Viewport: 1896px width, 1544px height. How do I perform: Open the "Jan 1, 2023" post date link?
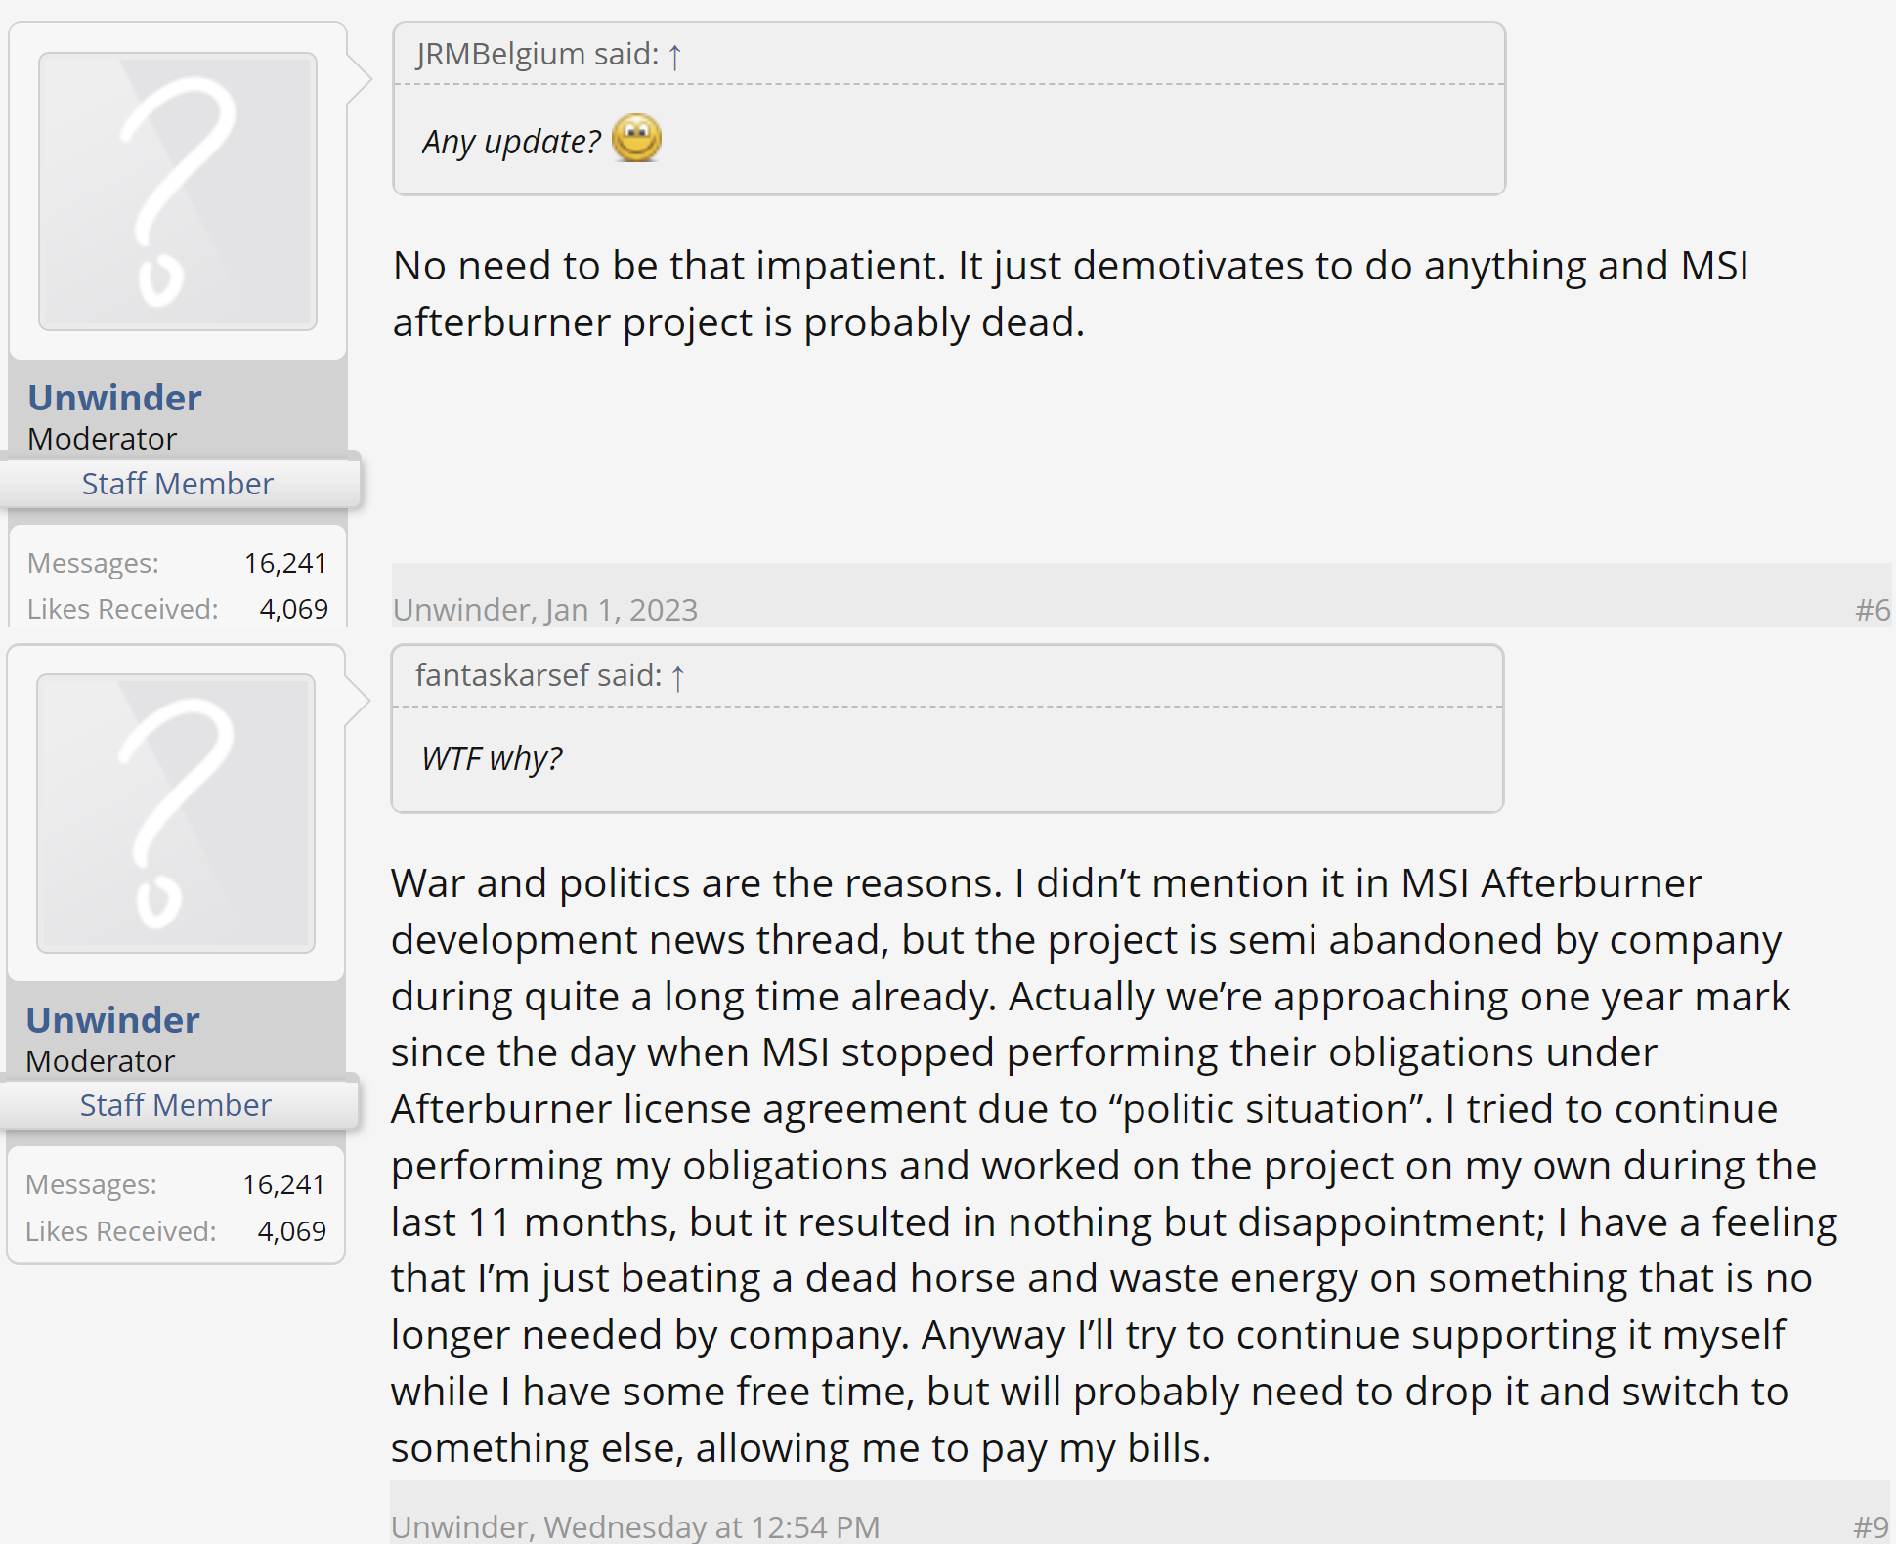click(x=621, y=611)
